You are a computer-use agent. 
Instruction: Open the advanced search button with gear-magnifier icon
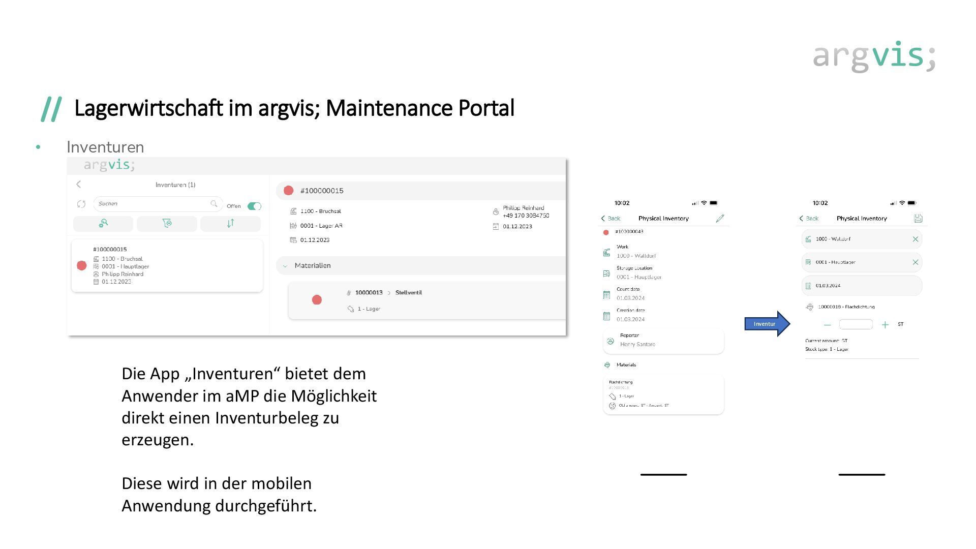click(x=103, y=223)
